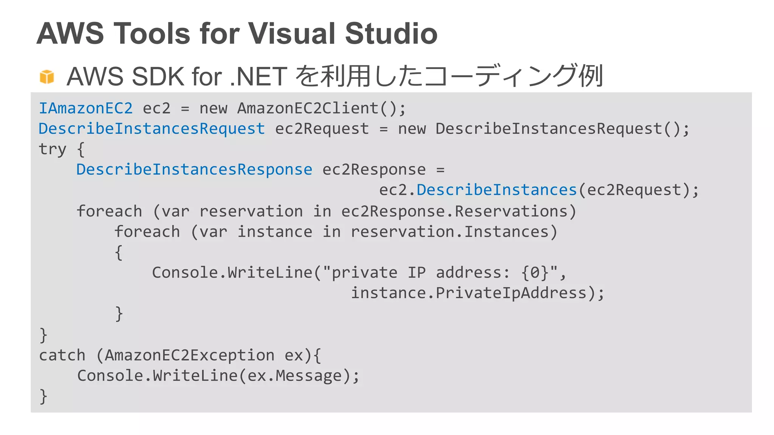Click the "private IP address: {0}" string
Screen dimensions: 774x435
(x=440, y=273)
